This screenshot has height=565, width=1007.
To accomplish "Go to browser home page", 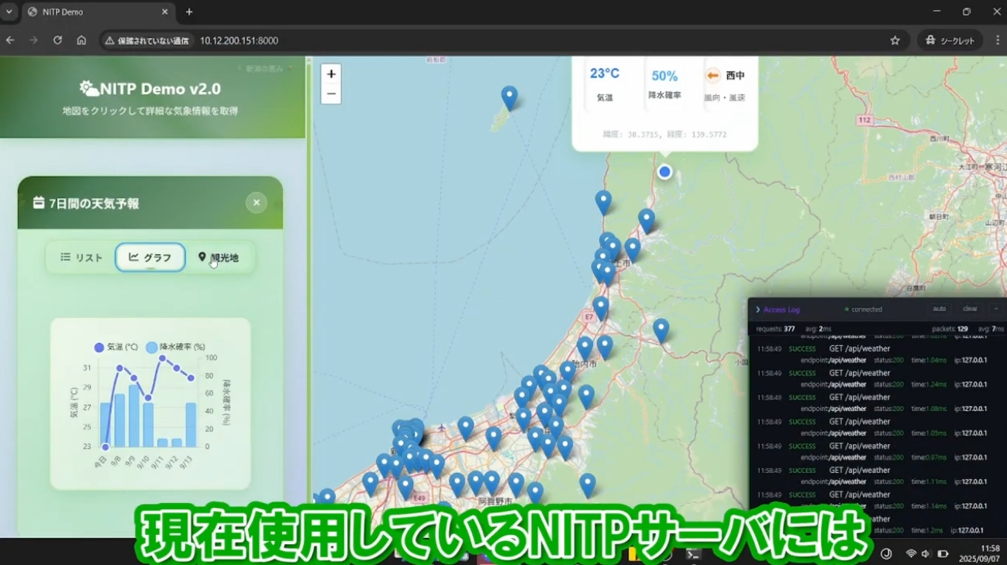I will click(x=81, y=40).
